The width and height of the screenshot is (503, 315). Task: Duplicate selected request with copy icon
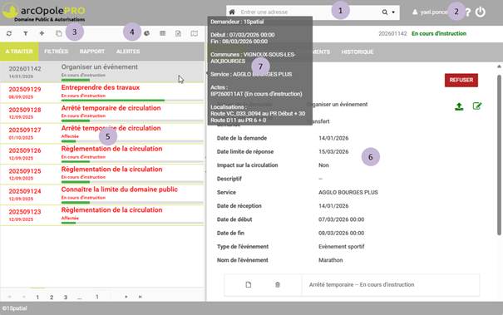(58, 33)
